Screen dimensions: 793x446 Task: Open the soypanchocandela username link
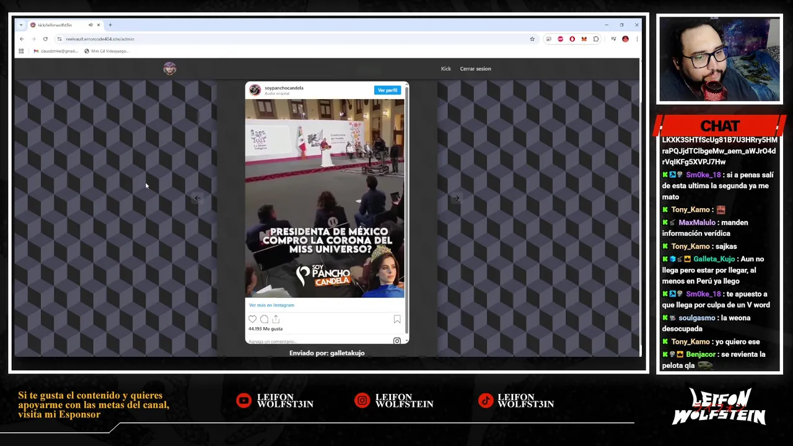coord(284,88)
